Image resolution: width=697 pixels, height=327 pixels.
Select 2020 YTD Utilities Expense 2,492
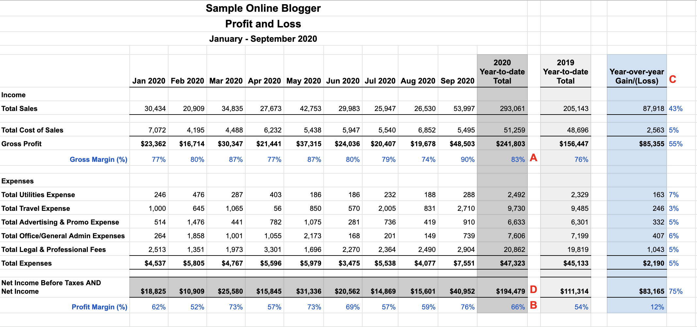click(x=516, y=195)
